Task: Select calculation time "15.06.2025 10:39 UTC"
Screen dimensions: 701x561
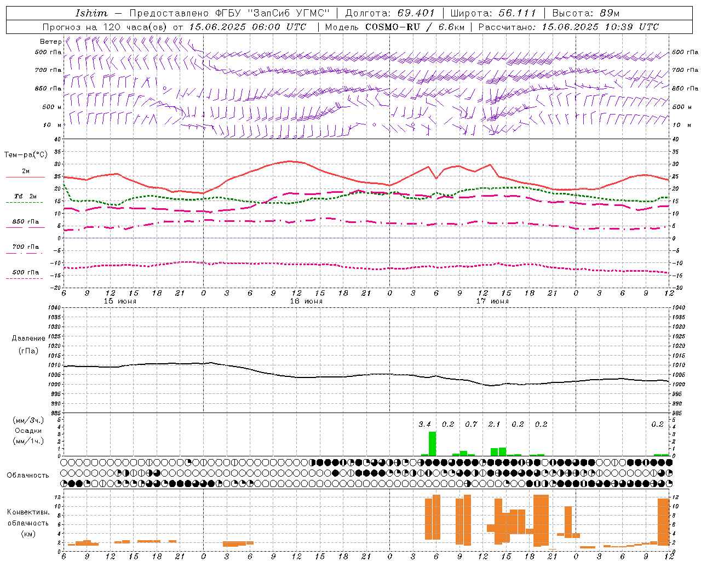Action: [600, 27]
